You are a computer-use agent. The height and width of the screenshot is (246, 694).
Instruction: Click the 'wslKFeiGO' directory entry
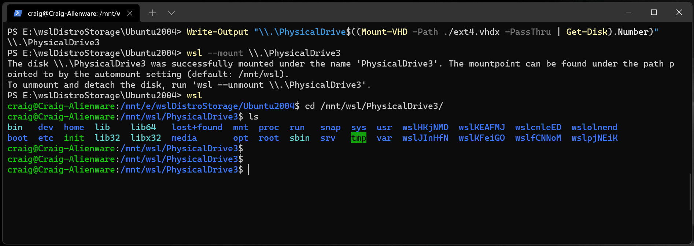pyautogui.click(x=482, y=138)
